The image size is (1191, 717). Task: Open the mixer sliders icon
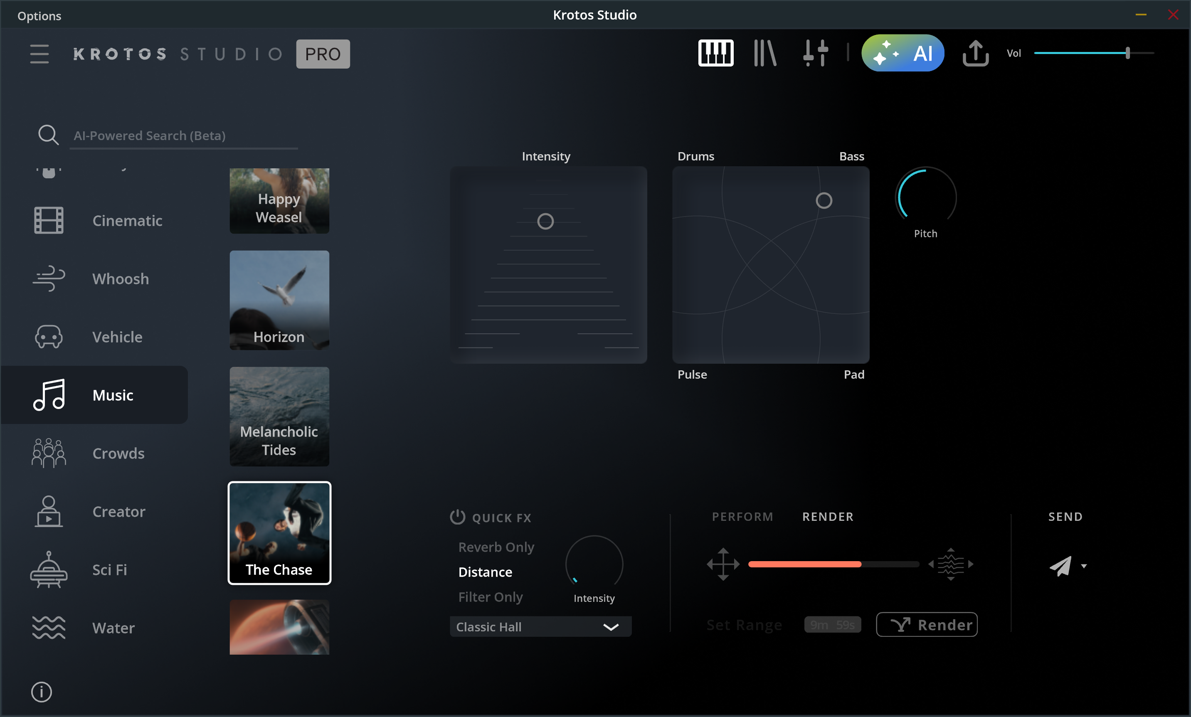click(816, 53)
